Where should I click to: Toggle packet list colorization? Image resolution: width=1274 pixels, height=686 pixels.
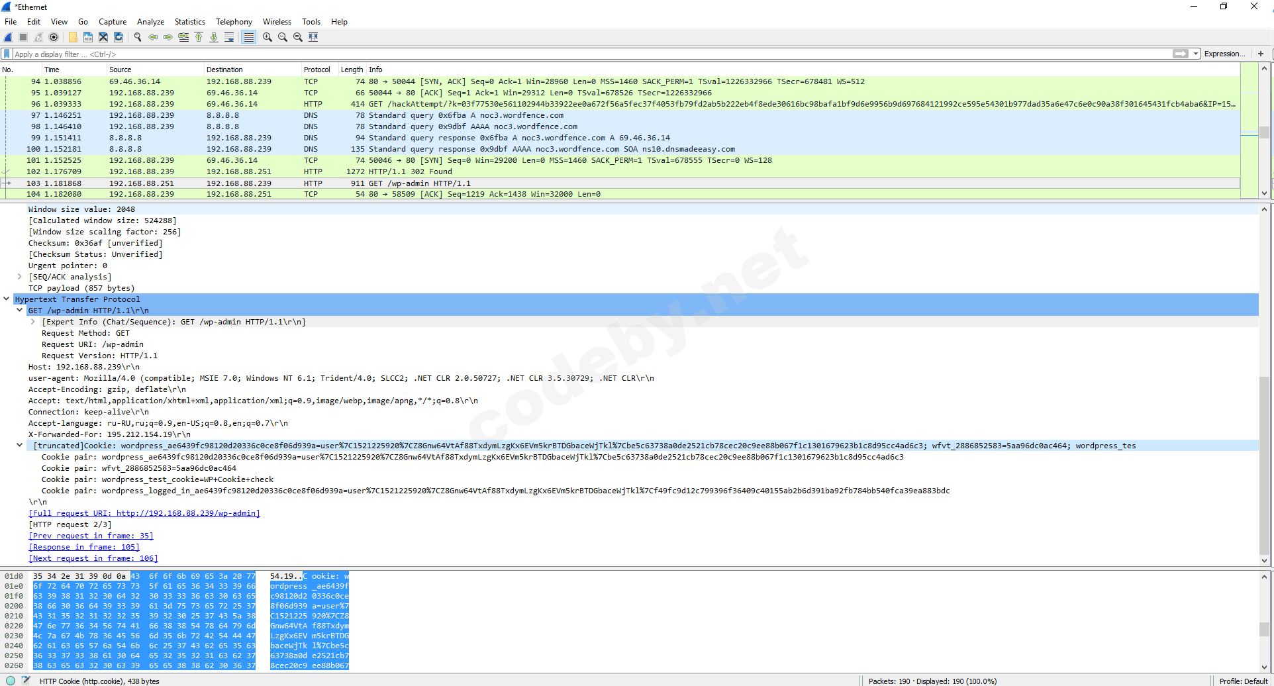click(x=248, y=37)
